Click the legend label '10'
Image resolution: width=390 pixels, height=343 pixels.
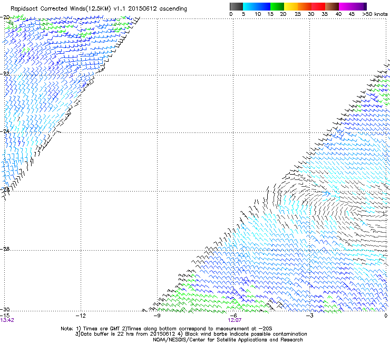[x=258, y=14]
